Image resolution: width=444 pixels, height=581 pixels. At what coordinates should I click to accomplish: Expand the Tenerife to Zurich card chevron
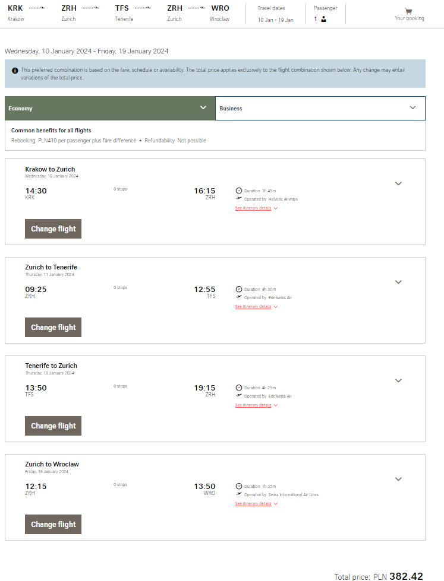pos(398,380)
